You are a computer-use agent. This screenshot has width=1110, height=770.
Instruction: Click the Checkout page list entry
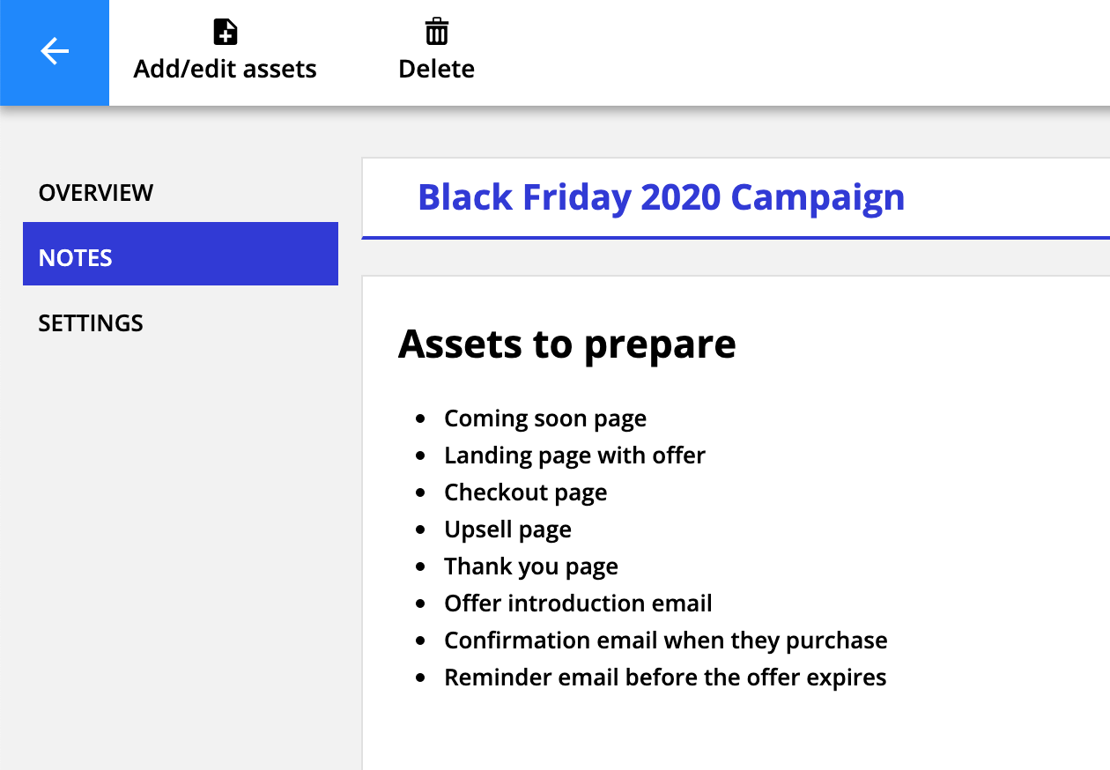(525, 492)
